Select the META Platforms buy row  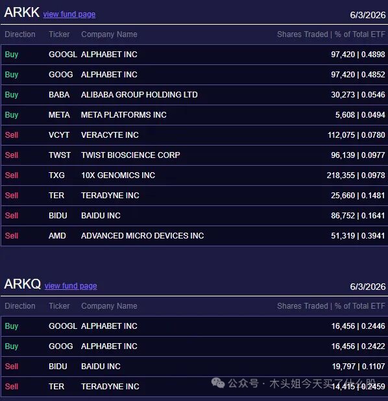[x=195, y=115]
